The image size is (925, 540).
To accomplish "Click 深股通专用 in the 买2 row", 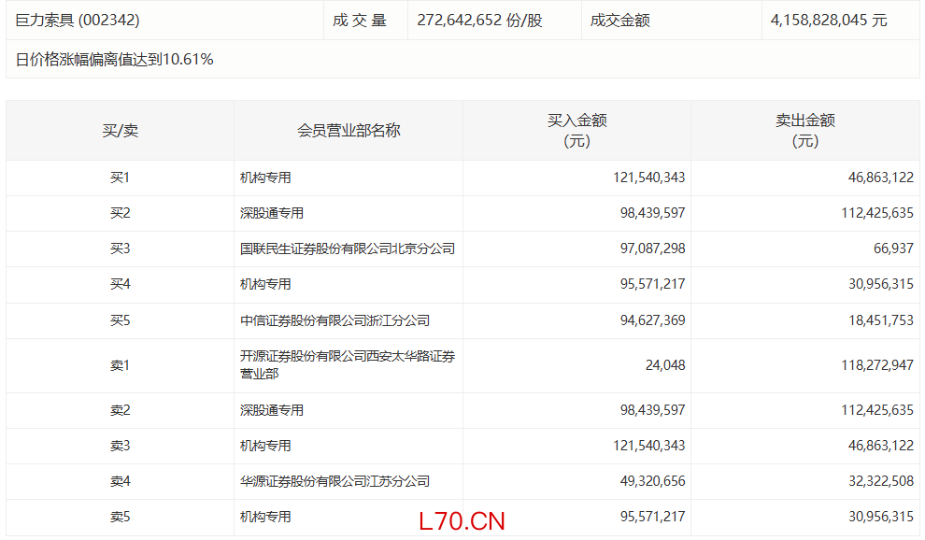I will point(272,213).
